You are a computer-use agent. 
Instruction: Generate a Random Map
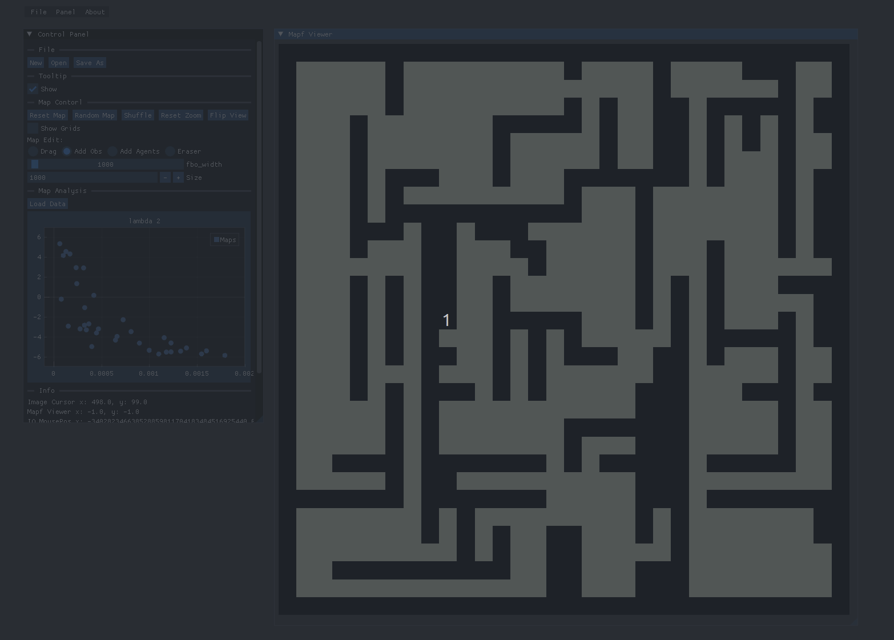point(95,115)
